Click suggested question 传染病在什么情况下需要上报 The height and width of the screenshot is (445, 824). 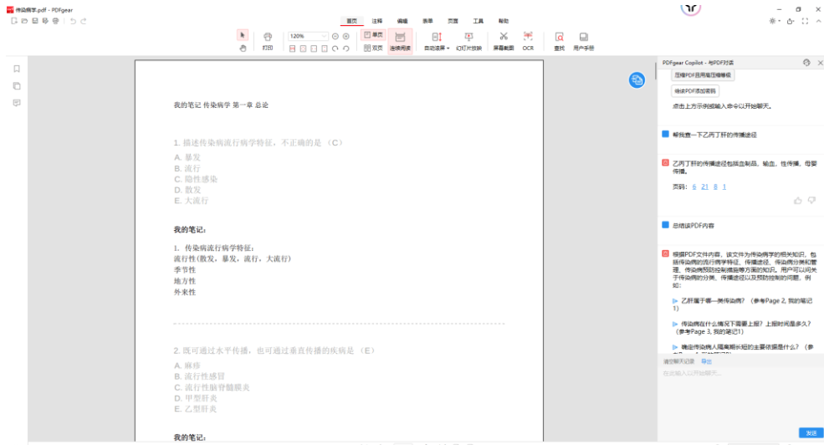coord(743,327)
